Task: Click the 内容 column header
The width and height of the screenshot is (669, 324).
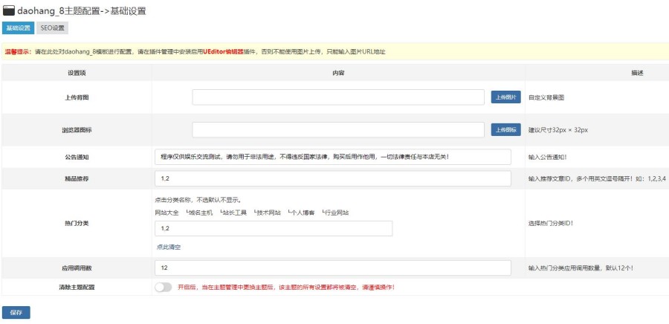Action: (x=338, y=73)
